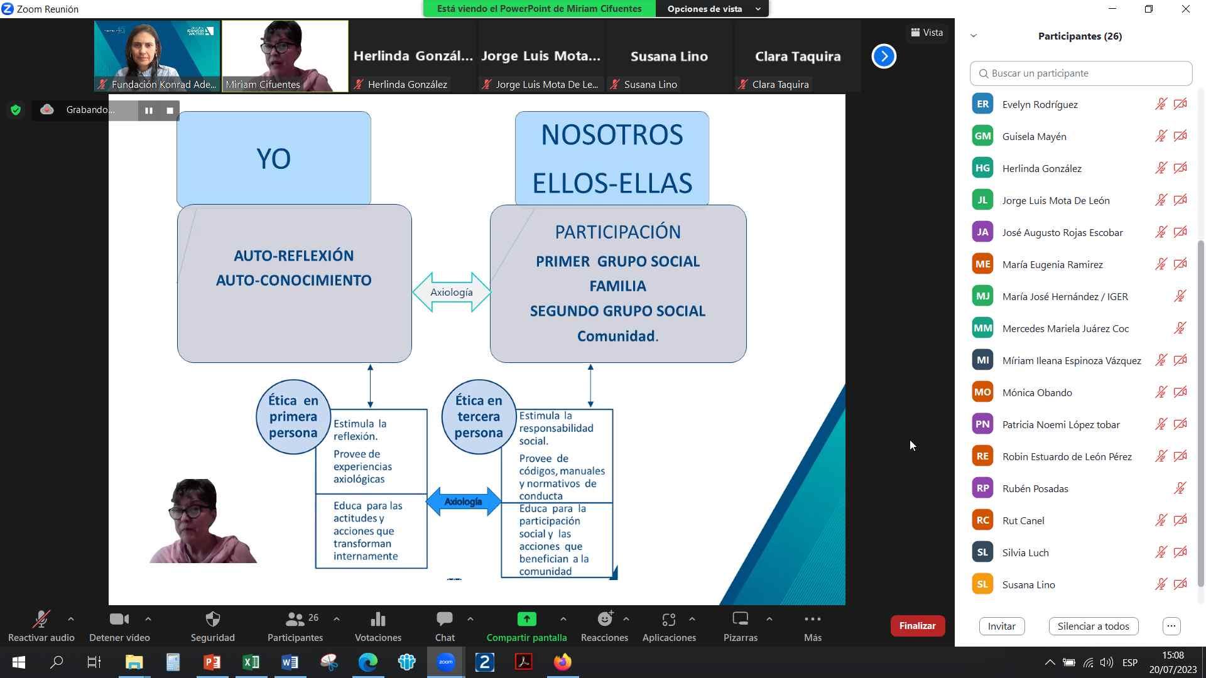Click the green encryption shield icon

coord(16,110)
